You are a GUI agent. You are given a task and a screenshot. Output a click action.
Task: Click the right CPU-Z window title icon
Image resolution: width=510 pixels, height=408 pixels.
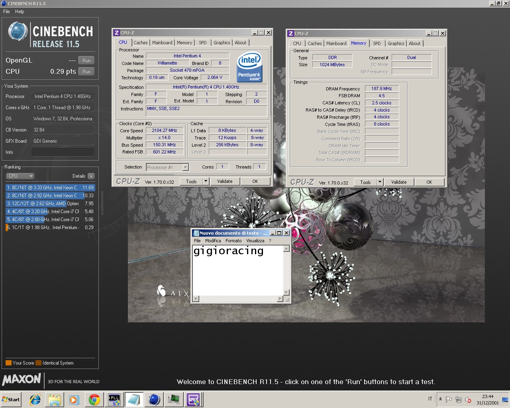point(291,33)
